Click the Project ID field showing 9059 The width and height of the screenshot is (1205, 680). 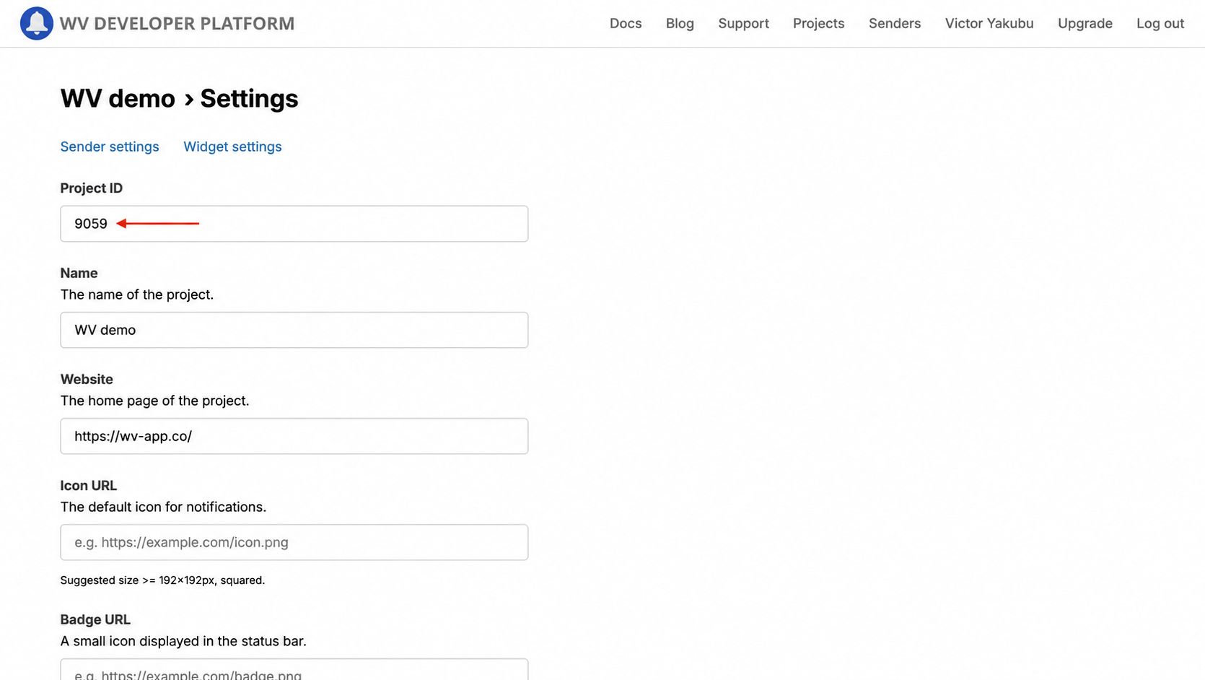click(294, 224)
